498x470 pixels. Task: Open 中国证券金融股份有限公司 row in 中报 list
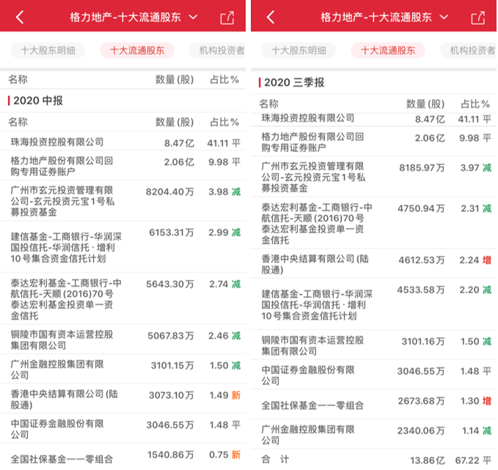122,429
